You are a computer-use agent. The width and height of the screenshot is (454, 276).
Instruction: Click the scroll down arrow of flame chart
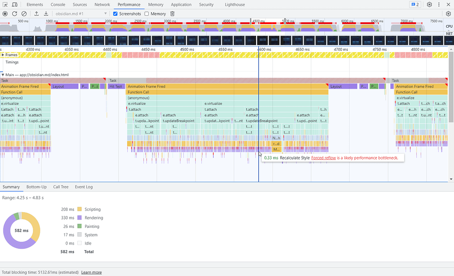[451, 179]
